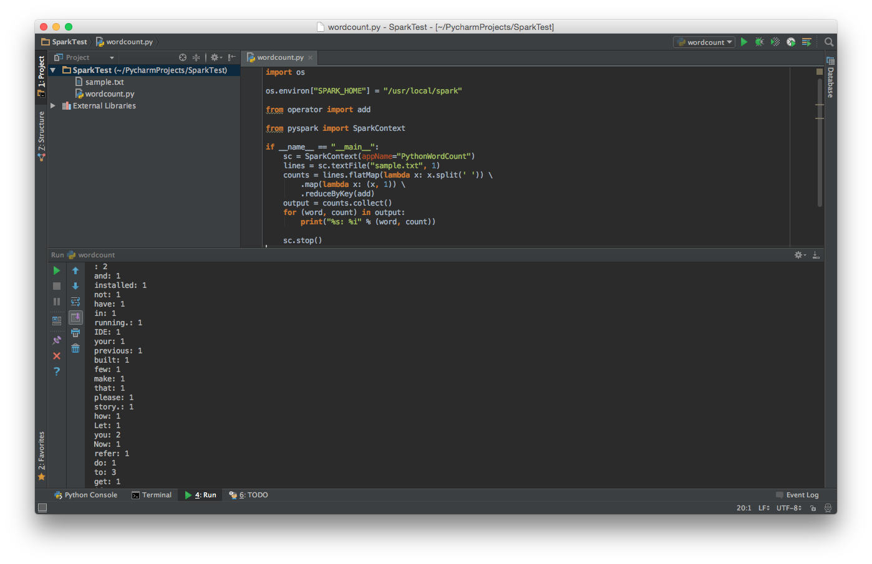The image size is (872, 564).
Task: Open wordcount run configuration dropdown
Action: point(704,42)
